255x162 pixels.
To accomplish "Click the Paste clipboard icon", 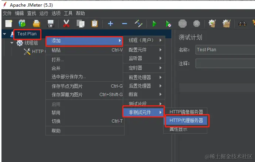I will tap(95, 24).
